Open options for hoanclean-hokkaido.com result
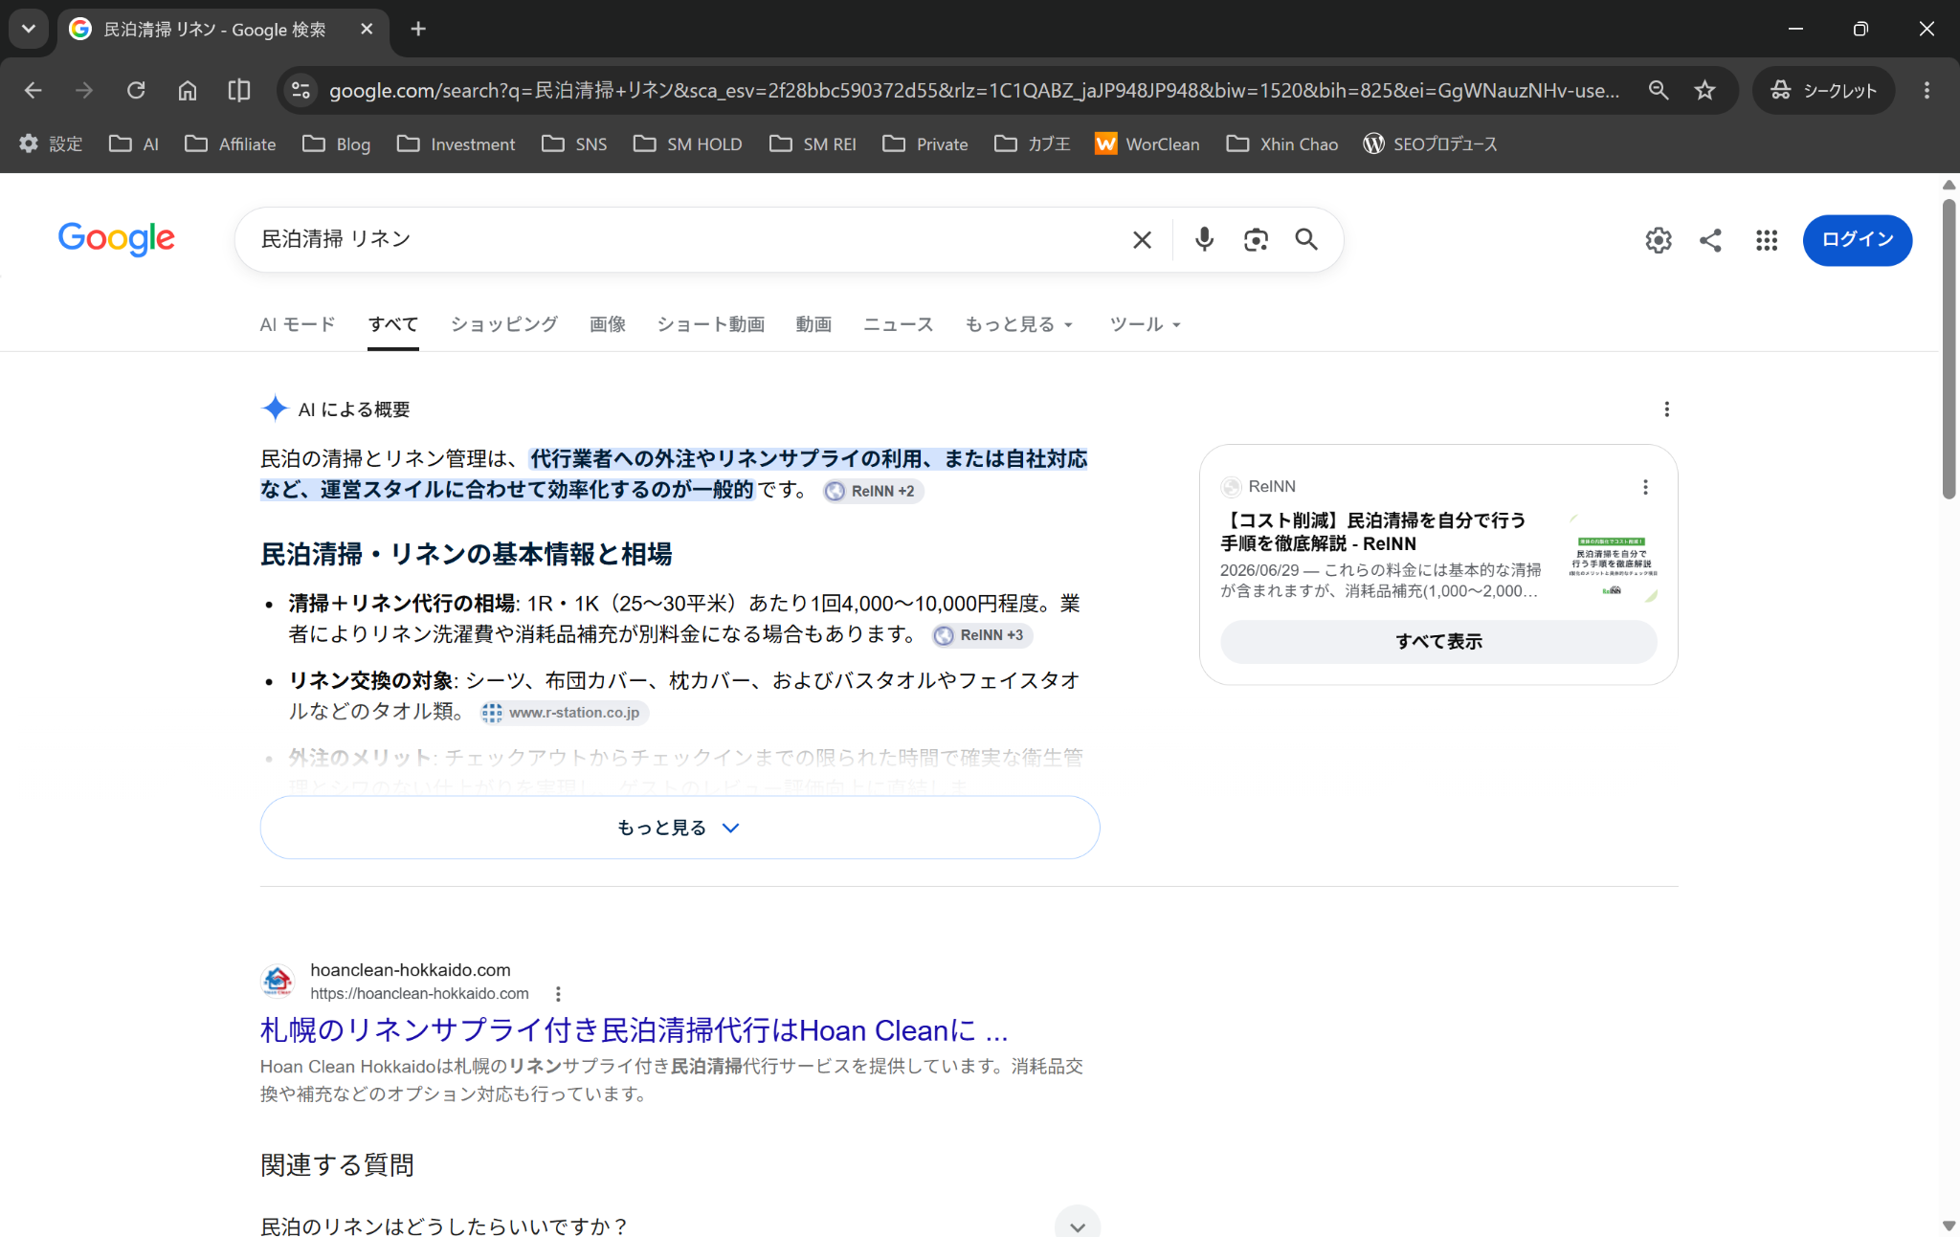 (x=558, y=994)
